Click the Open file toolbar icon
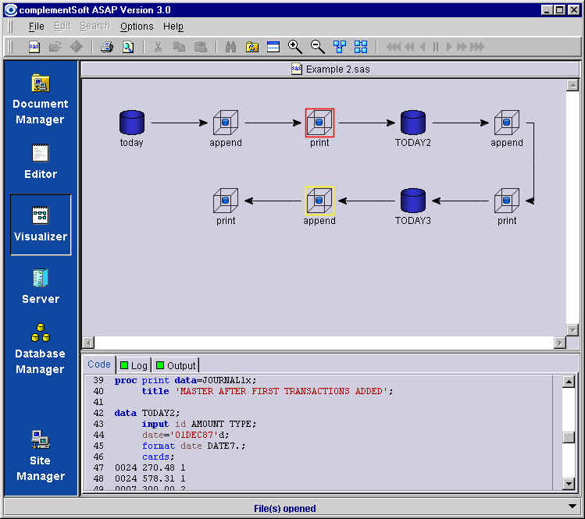 (55, 47)
